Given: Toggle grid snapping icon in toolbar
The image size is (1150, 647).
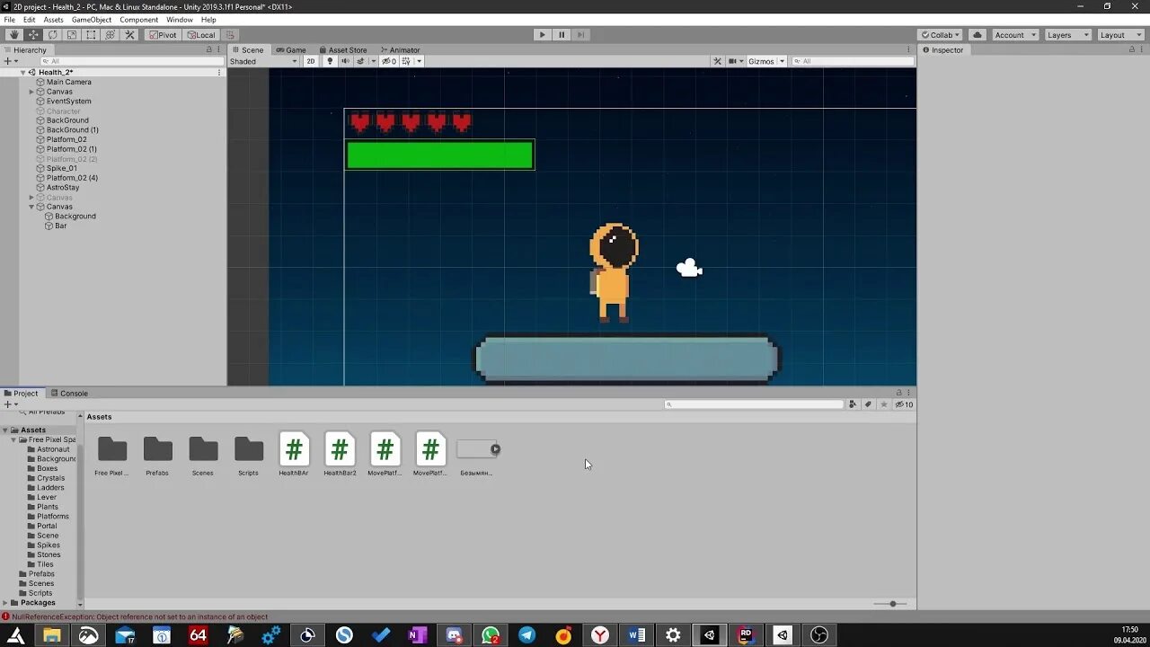Looking at the screenshot, I should (231, 35).
